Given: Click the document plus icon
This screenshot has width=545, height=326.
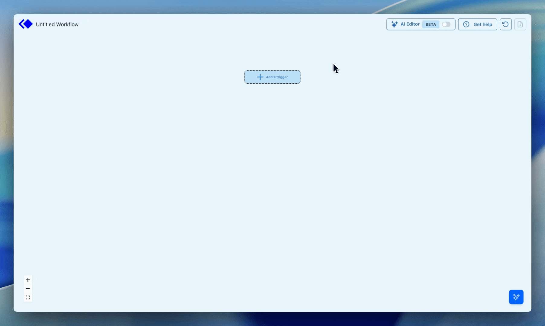Looking at the screenshot, I should pos(520,24).
